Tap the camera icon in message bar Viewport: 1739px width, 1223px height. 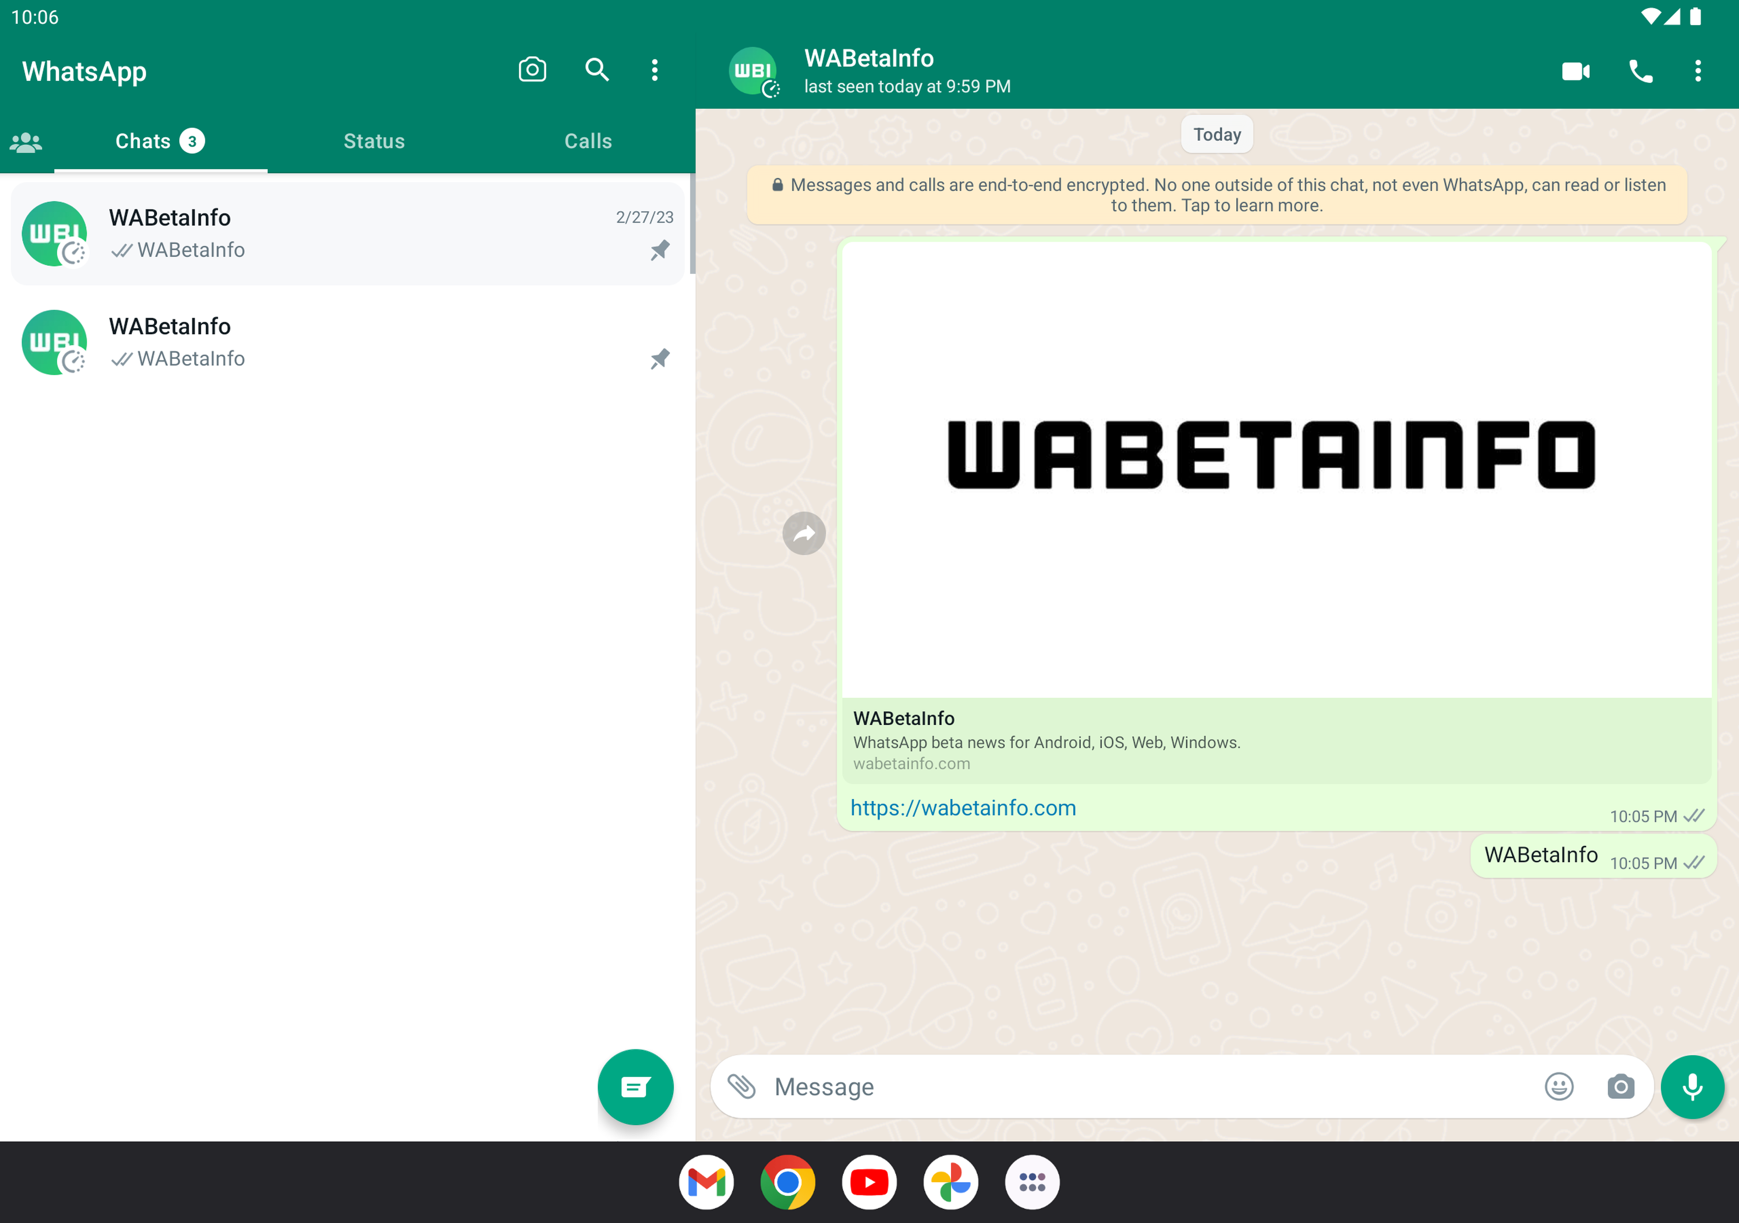(1620, 1087)
